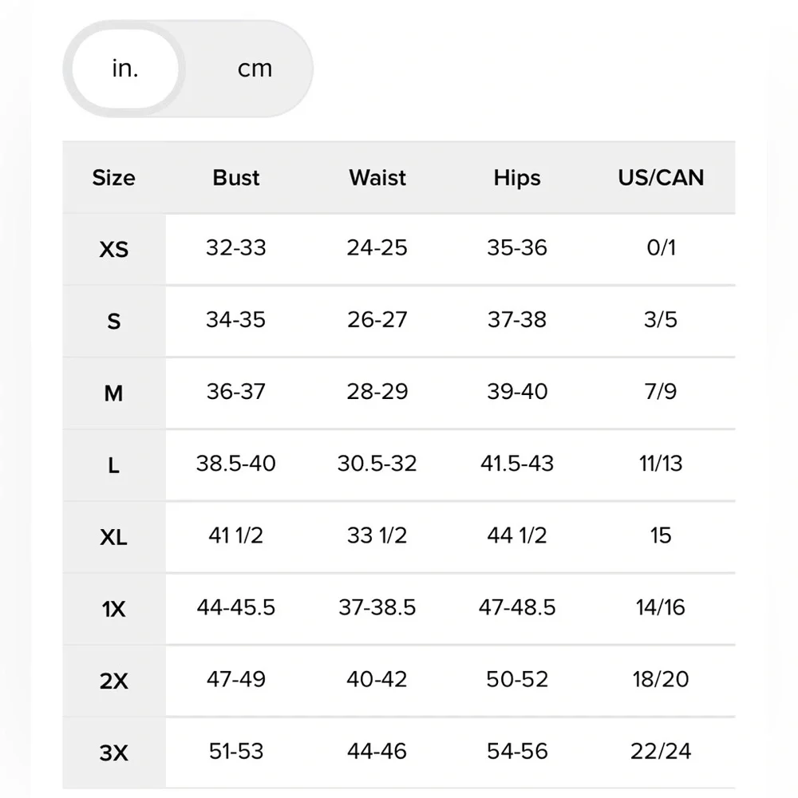
Task: Click the US/CAN column header
Action: [661, 177]
